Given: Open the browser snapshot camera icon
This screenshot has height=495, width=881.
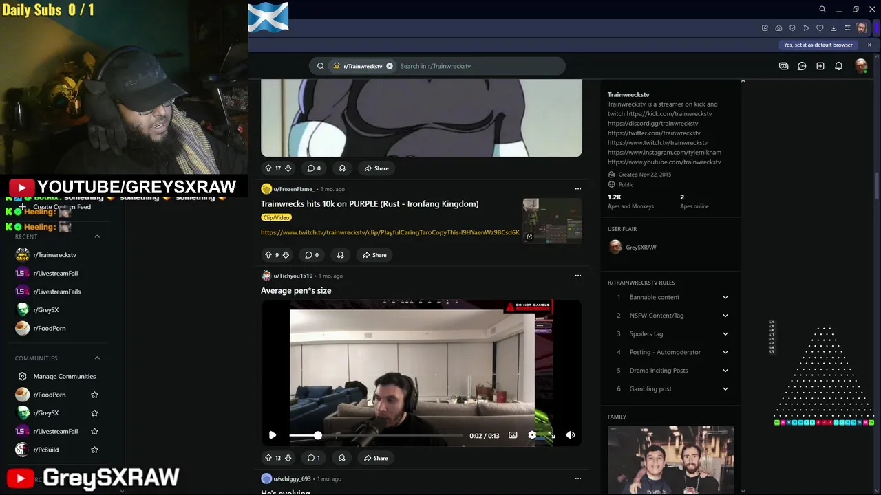Looking at the screenshot, I should [778, 28].
